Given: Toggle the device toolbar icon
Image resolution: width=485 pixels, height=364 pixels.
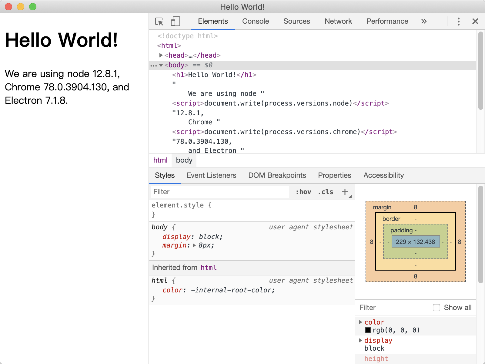Looking at the screenshot, I should (x=175, y=22).
